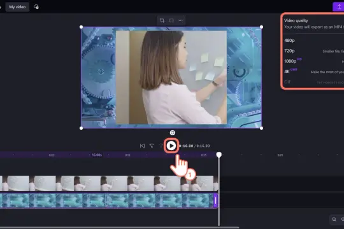Click the rotate handle below the preview
The image size is (344, 229).
(173, 132)
